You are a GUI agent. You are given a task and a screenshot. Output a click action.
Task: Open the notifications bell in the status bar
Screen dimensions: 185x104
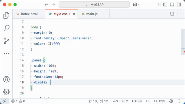click(x=179, y=101)
